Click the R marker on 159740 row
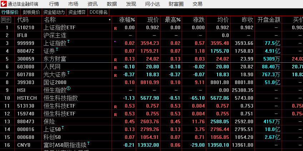303x151 pixels. (x=115, y=115)
